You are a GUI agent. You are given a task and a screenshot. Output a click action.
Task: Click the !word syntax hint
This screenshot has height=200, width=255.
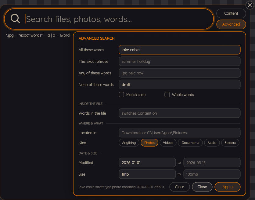[65, 35]
